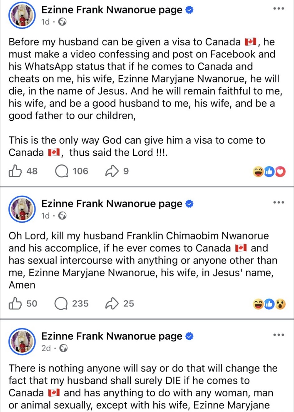
Task: Open the 2d post's three-dot options menu
Action: coord(279,335)
